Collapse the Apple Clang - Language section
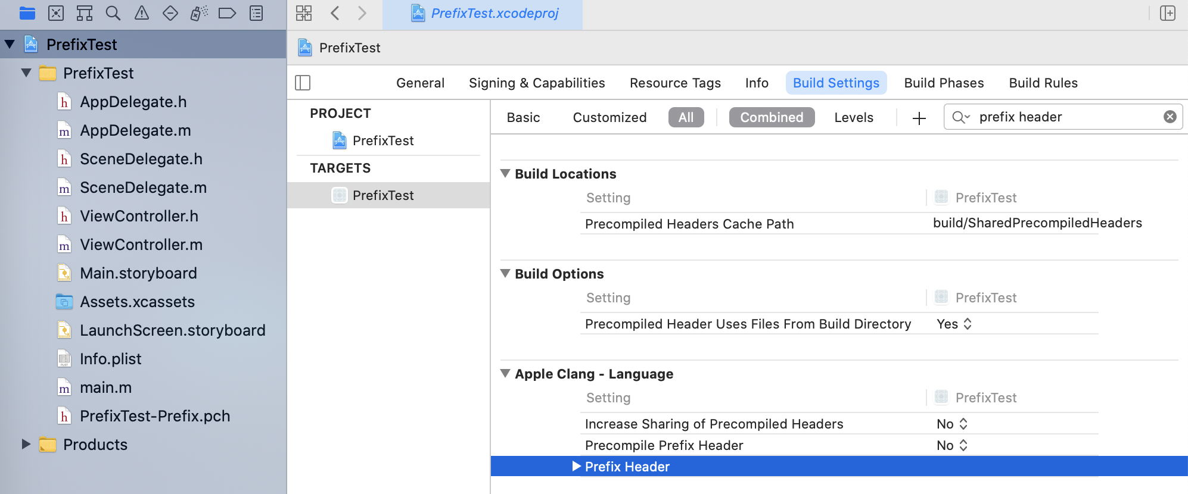This screenshot has height=494, width=1188. coord(505,373)
